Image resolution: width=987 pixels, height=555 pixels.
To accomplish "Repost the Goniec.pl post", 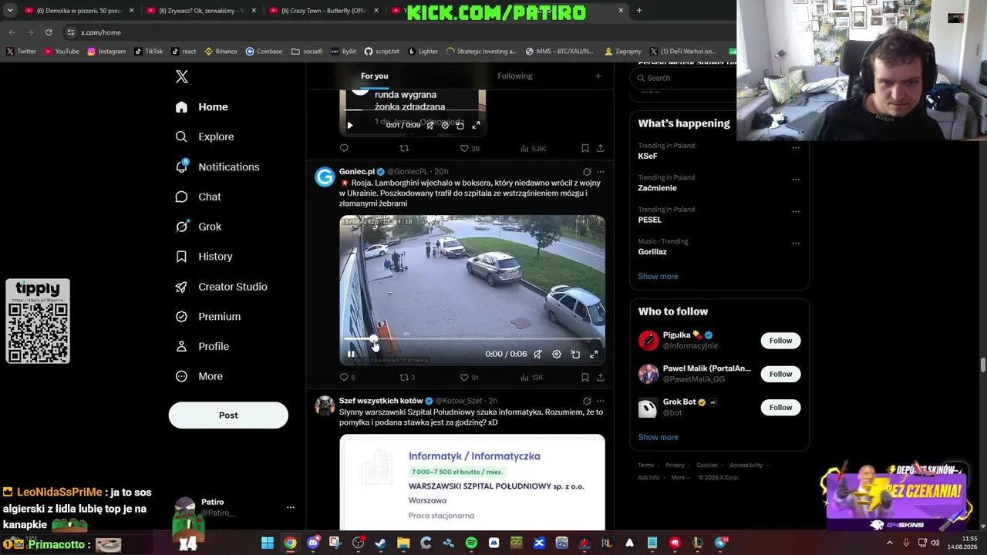I will click(407, 377).
